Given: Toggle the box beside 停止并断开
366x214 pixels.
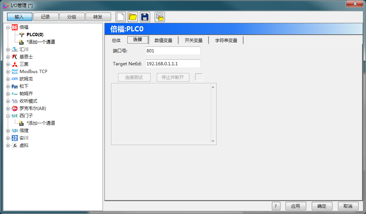Looking at the screenshot, I should [198, 77].
